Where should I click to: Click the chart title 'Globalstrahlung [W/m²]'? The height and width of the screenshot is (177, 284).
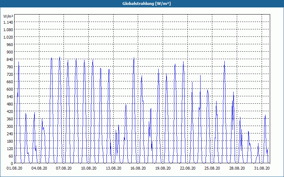(x=147, y=4)
